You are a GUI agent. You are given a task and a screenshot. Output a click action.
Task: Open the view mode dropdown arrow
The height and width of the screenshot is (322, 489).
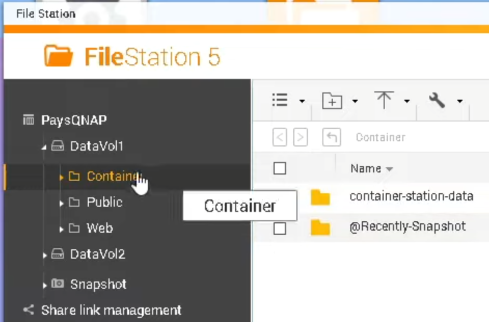pos(302,101)
